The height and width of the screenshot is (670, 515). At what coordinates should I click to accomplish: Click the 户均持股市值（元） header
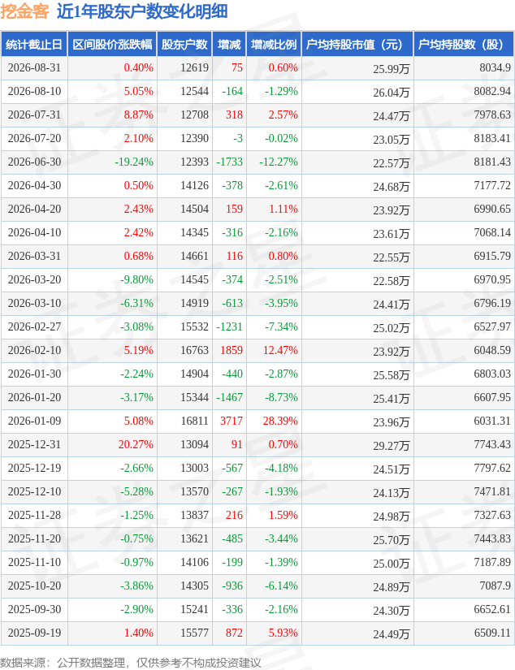355,45
